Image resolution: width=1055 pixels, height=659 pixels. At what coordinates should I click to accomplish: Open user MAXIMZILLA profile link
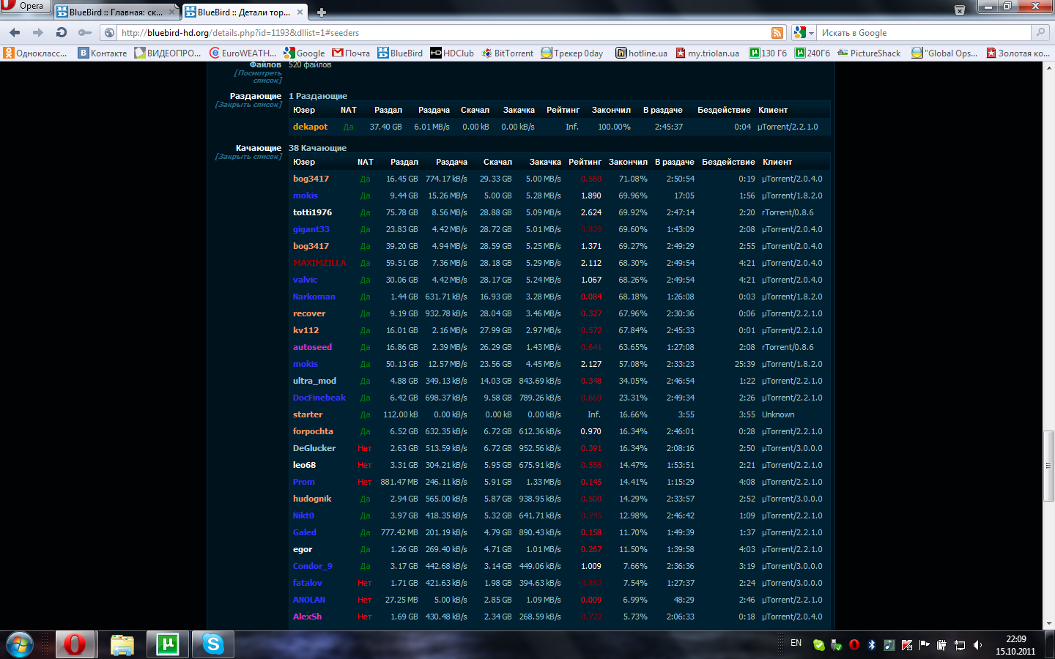point(319,263)
